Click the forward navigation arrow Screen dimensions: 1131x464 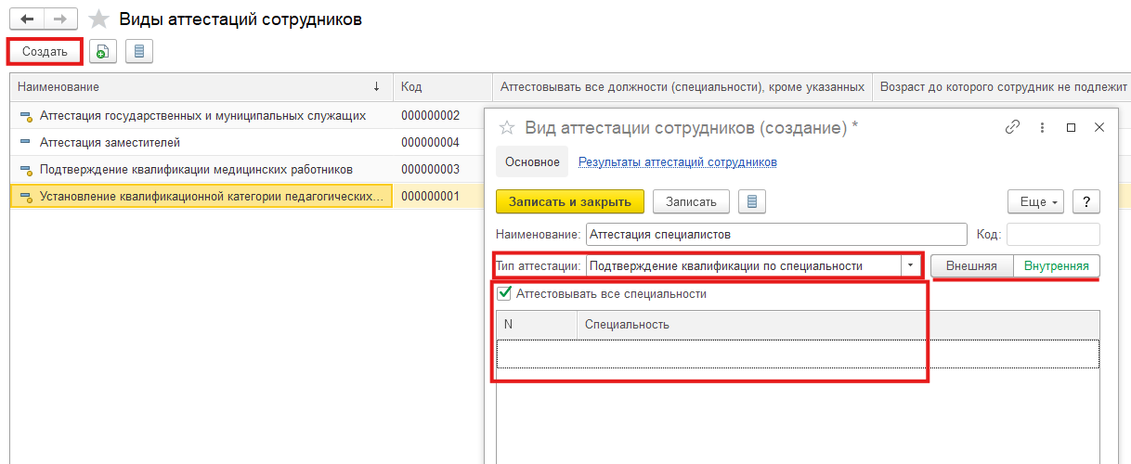point(60,19)
